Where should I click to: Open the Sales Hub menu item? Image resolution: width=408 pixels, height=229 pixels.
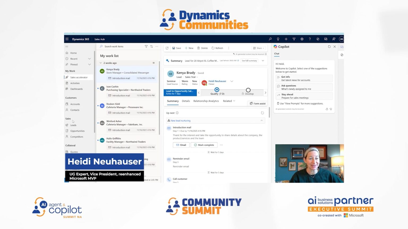coord(99,39)
